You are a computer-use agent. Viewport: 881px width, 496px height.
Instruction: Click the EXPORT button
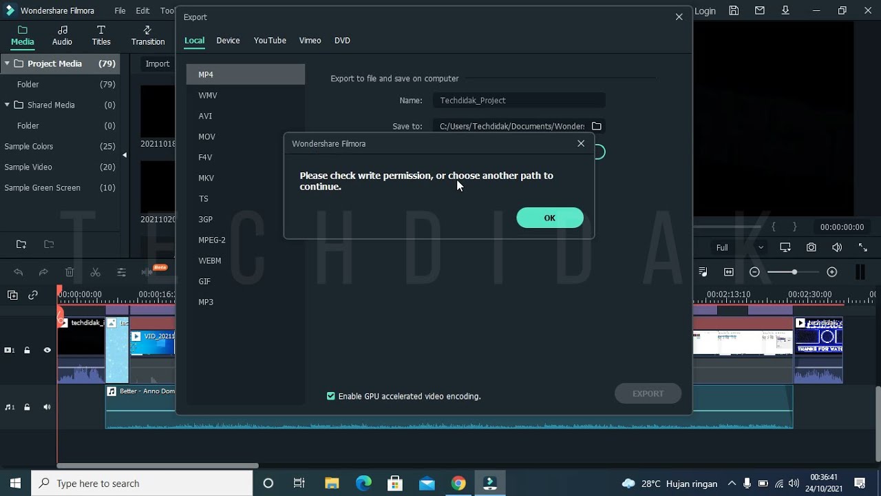coord(648,393)
